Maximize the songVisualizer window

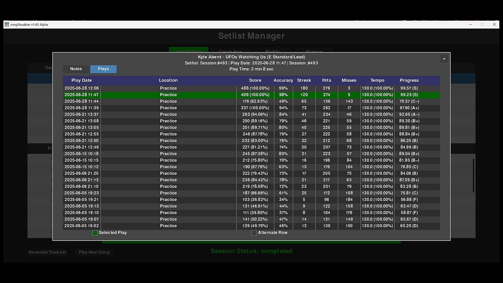(482, 24)
